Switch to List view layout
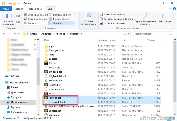Screen dimensions: 177x121 (30, 23)
